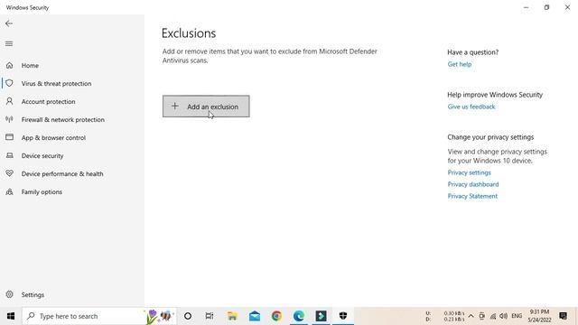Open the Windows Start menu

point(11,316)
